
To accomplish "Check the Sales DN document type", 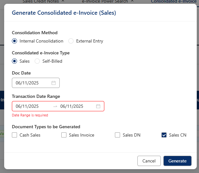I will (x=117, y=135).
